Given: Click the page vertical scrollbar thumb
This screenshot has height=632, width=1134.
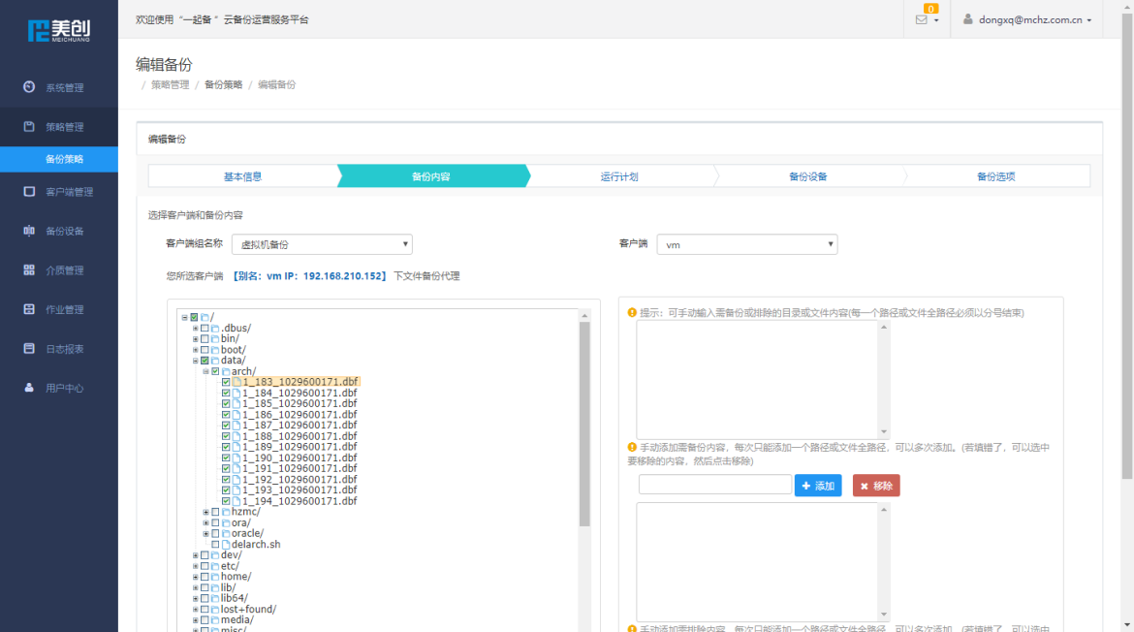Looking at the screenshot, I should tap(1127, 246).
